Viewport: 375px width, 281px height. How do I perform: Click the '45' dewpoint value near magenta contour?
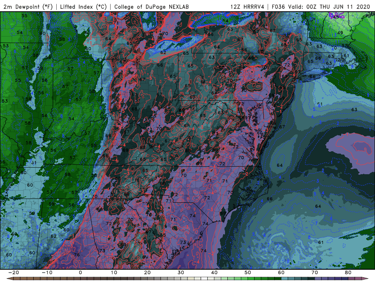336,17
